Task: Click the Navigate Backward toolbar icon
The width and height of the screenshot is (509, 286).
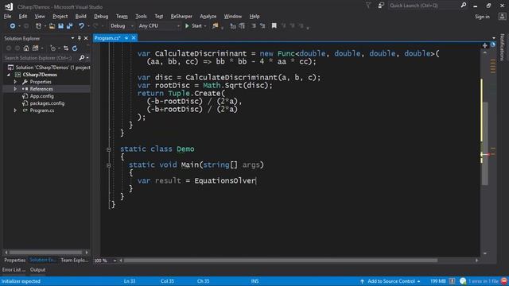Action: click(13, 26)
